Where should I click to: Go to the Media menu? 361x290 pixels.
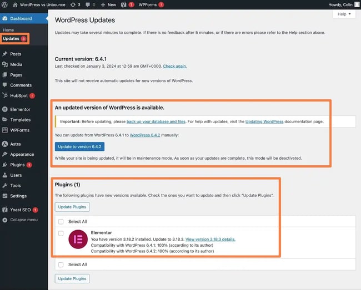pyautogui.click(x=16, y=64)
